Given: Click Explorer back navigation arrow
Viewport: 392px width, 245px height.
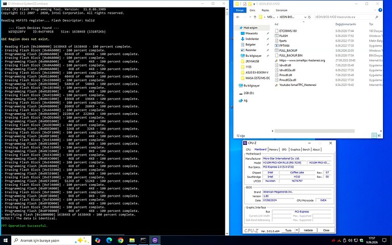Looking at the screenshot, I should tap(237, 17).
